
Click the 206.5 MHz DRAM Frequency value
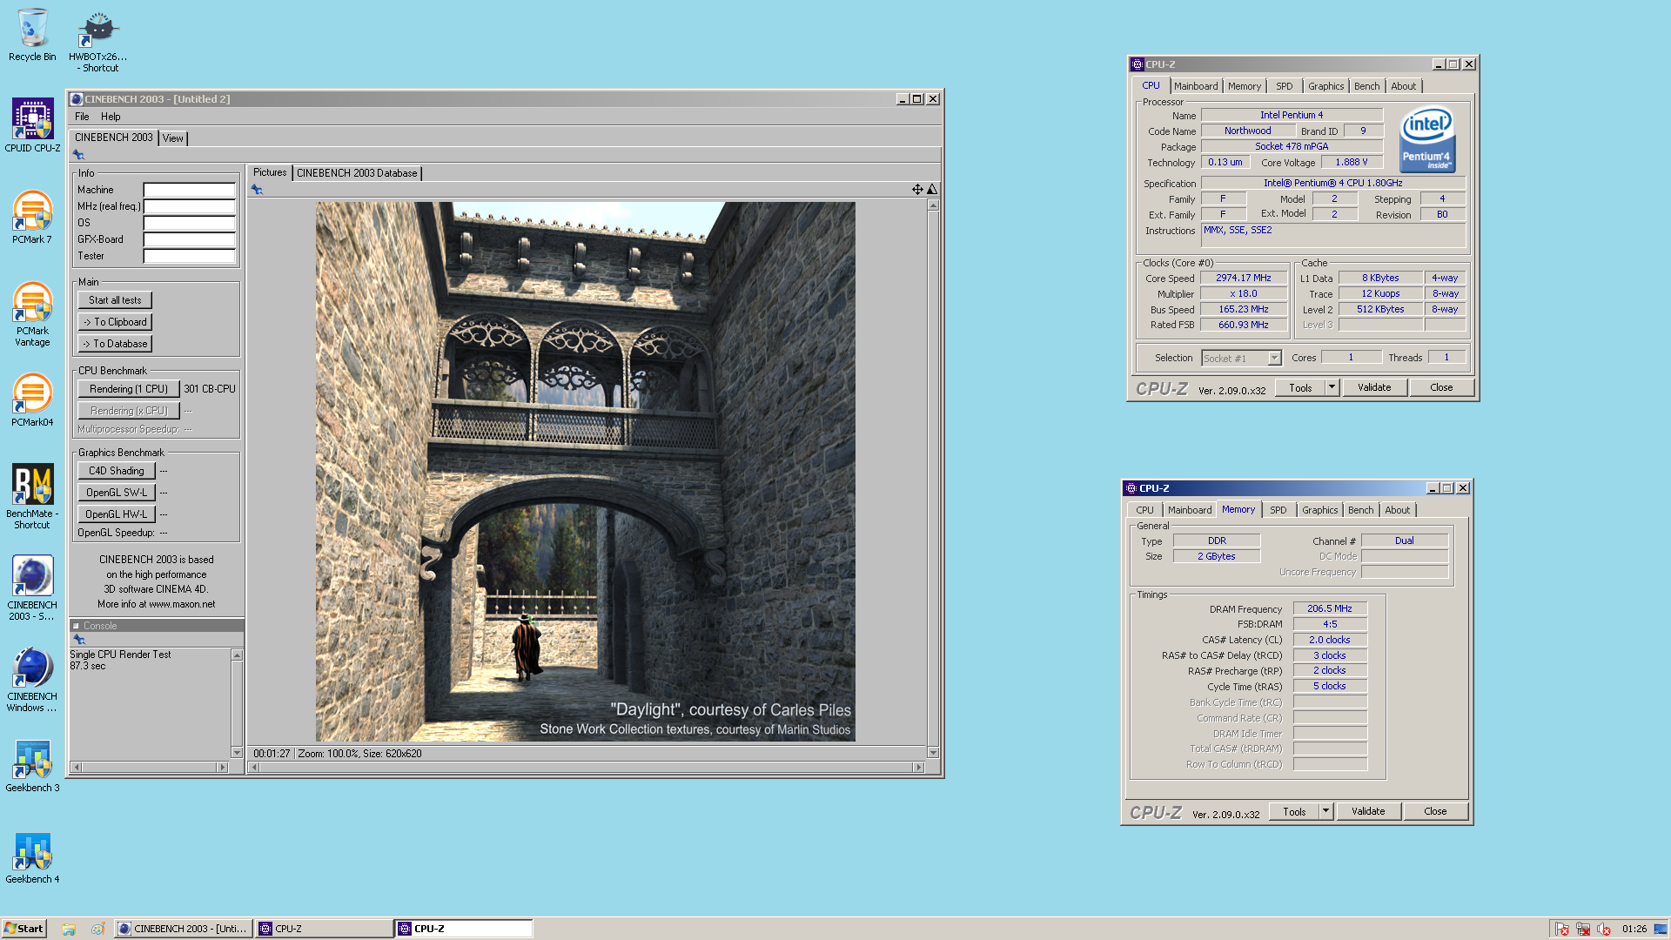1330,609
